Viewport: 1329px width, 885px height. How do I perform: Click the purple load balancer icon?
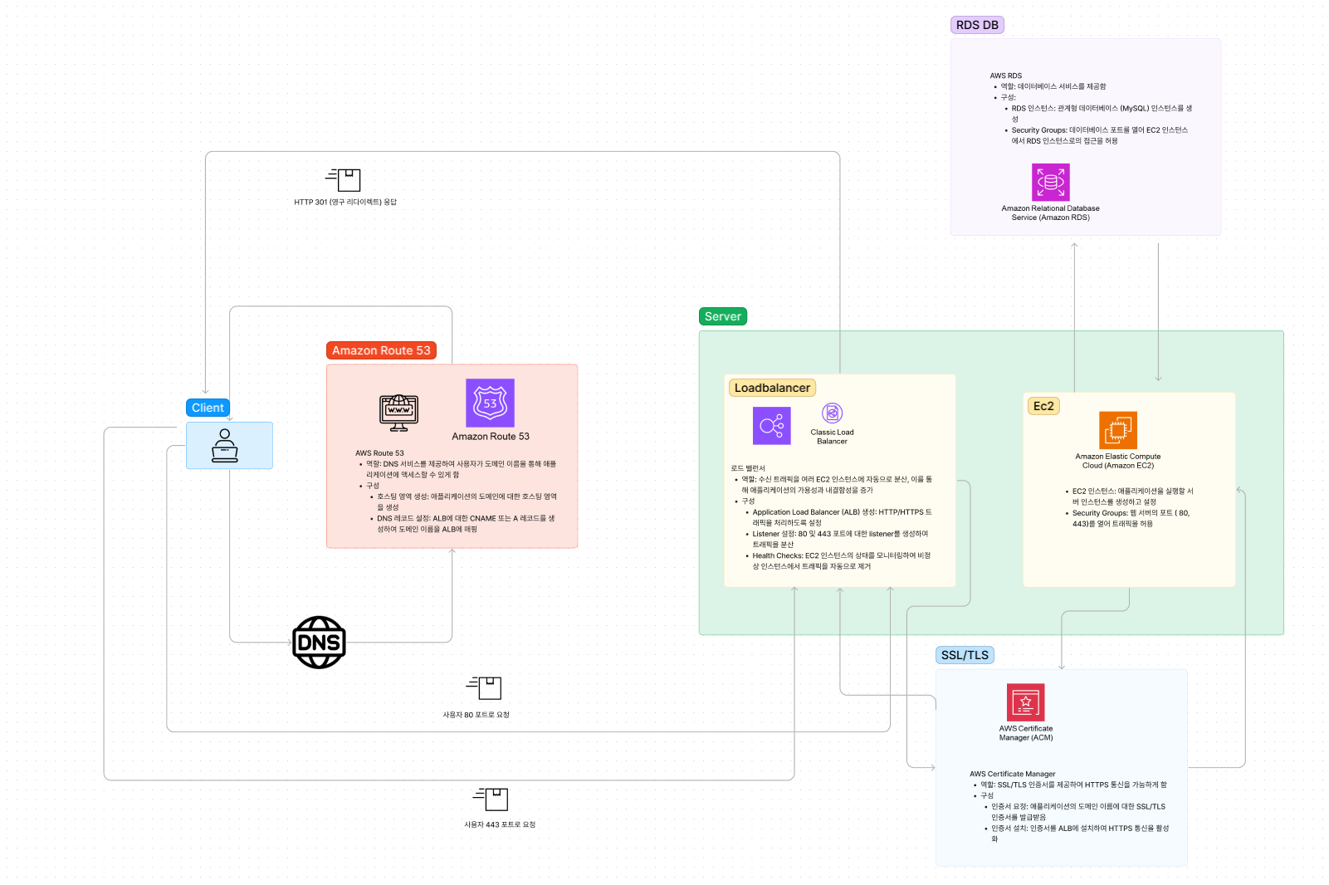[771, 426]
